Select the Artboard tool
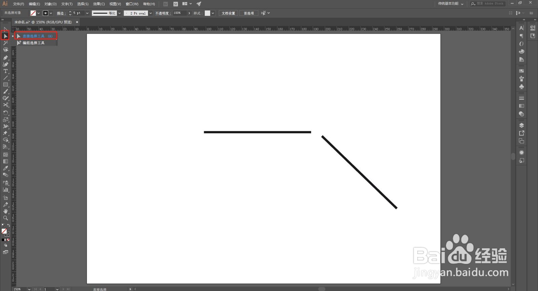538x291 pixels. (5, 198)
